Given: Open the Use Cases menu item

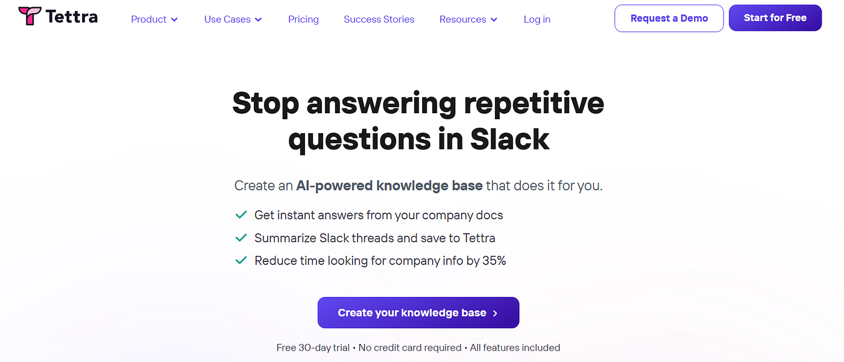Looking at the screenshot, I should click(233, 19).
